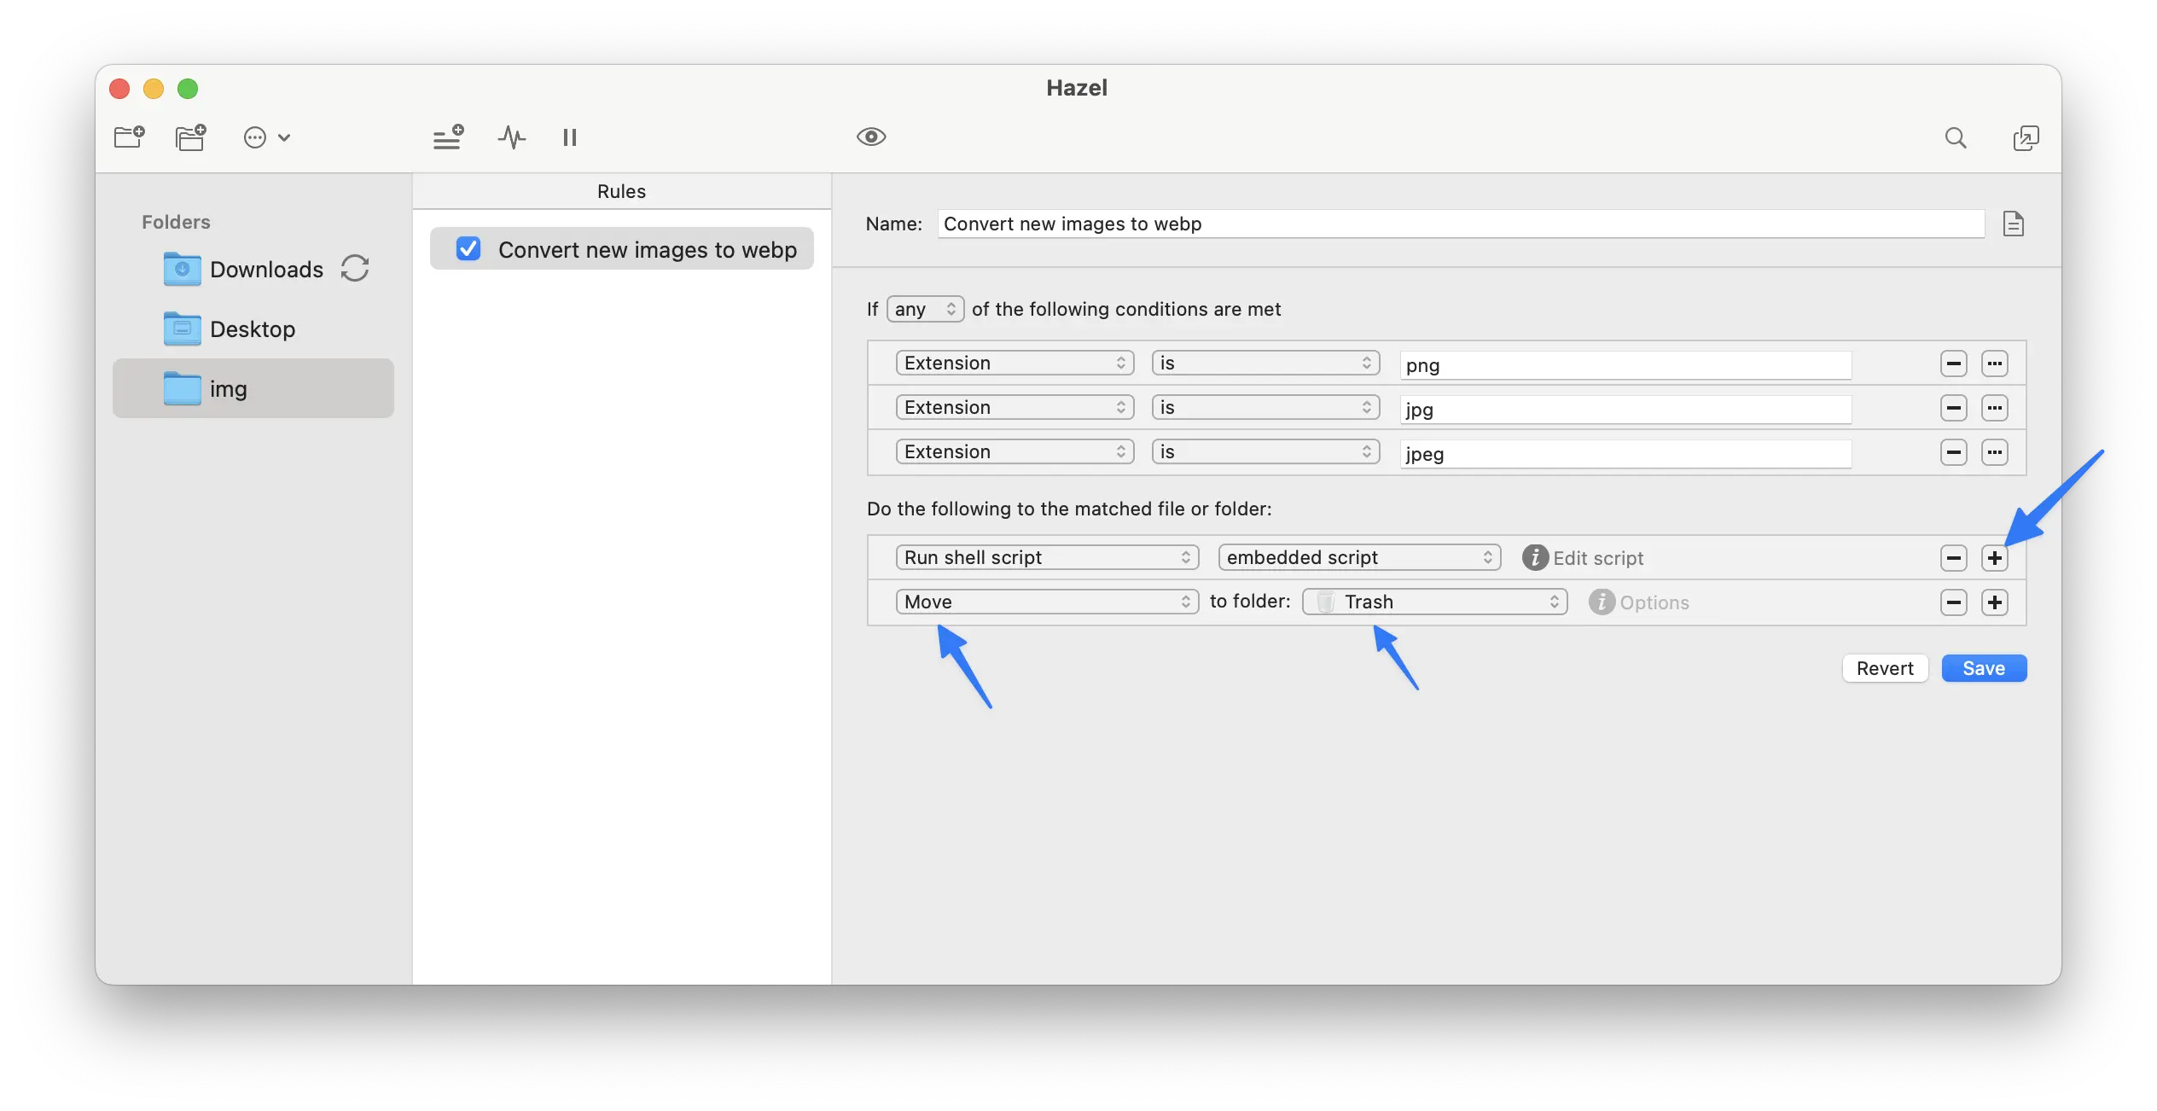Click the preview eye icon
The width and height of the screenshot is (2157, 1111).
click(871, 137)
